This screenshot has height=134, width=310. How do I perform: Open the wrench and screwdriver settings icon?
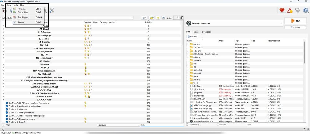[x=51, y=11]
